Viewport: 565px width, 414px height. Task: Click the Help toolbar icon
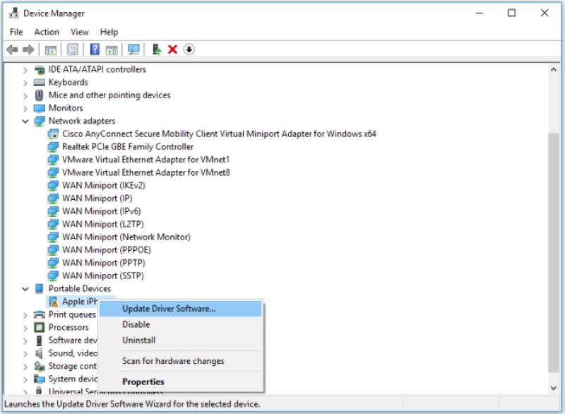pyautogui.click(x=94, y=49)
